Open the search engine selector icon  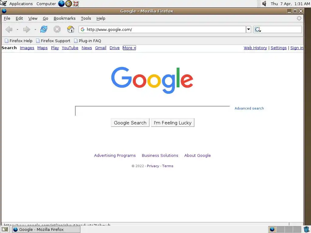point(258,29)
